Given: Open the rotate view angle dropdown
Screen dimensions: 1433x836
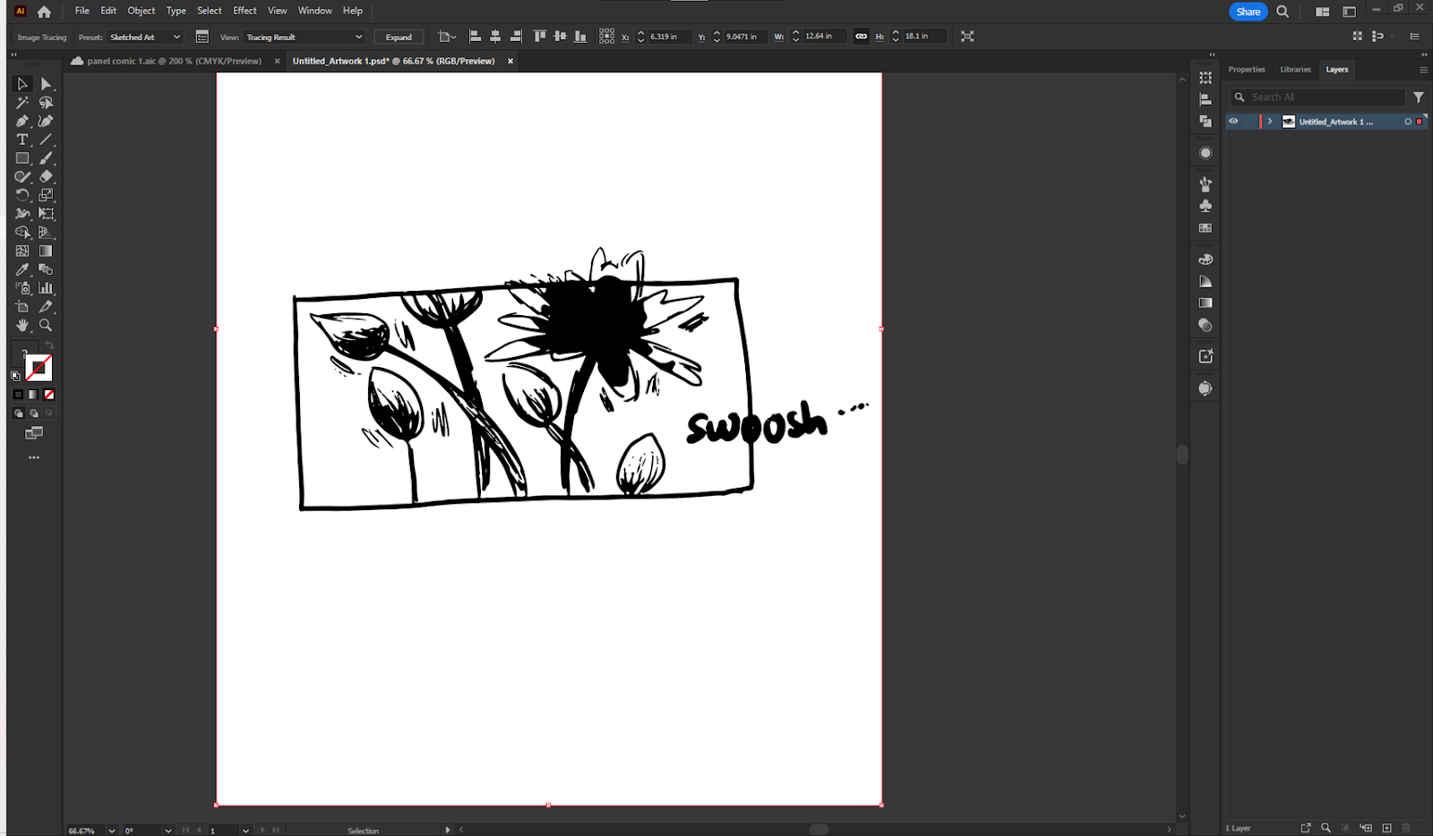Looking at the screenshot, I should coord(167,831).
